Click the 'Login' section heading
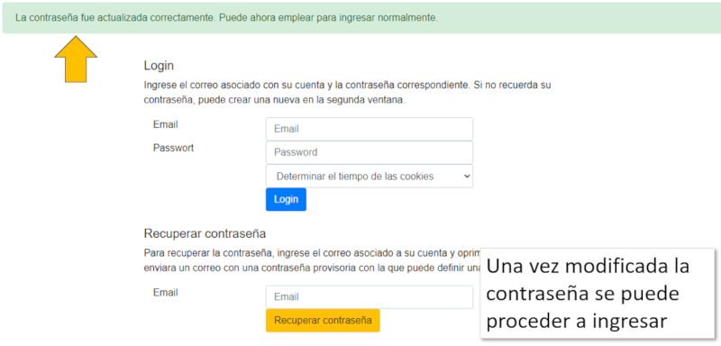The width and height of the screenshot is (721, 346). (159, 66)
